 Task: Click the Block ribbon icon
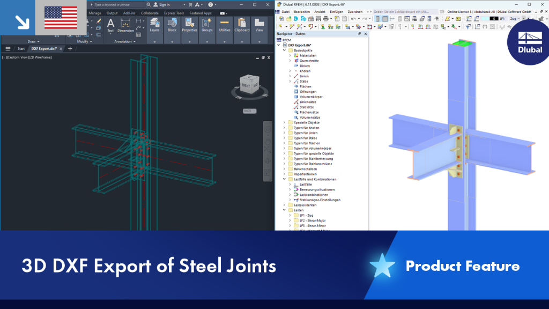click(172, 26)
